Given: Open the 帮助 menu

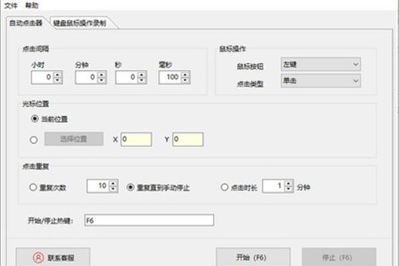Looking at the screenshot, I should [32, 5].
